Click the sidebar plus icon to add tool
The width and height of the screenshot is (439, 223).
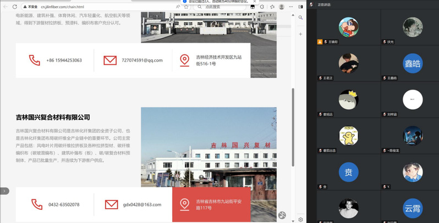point(300,34)
